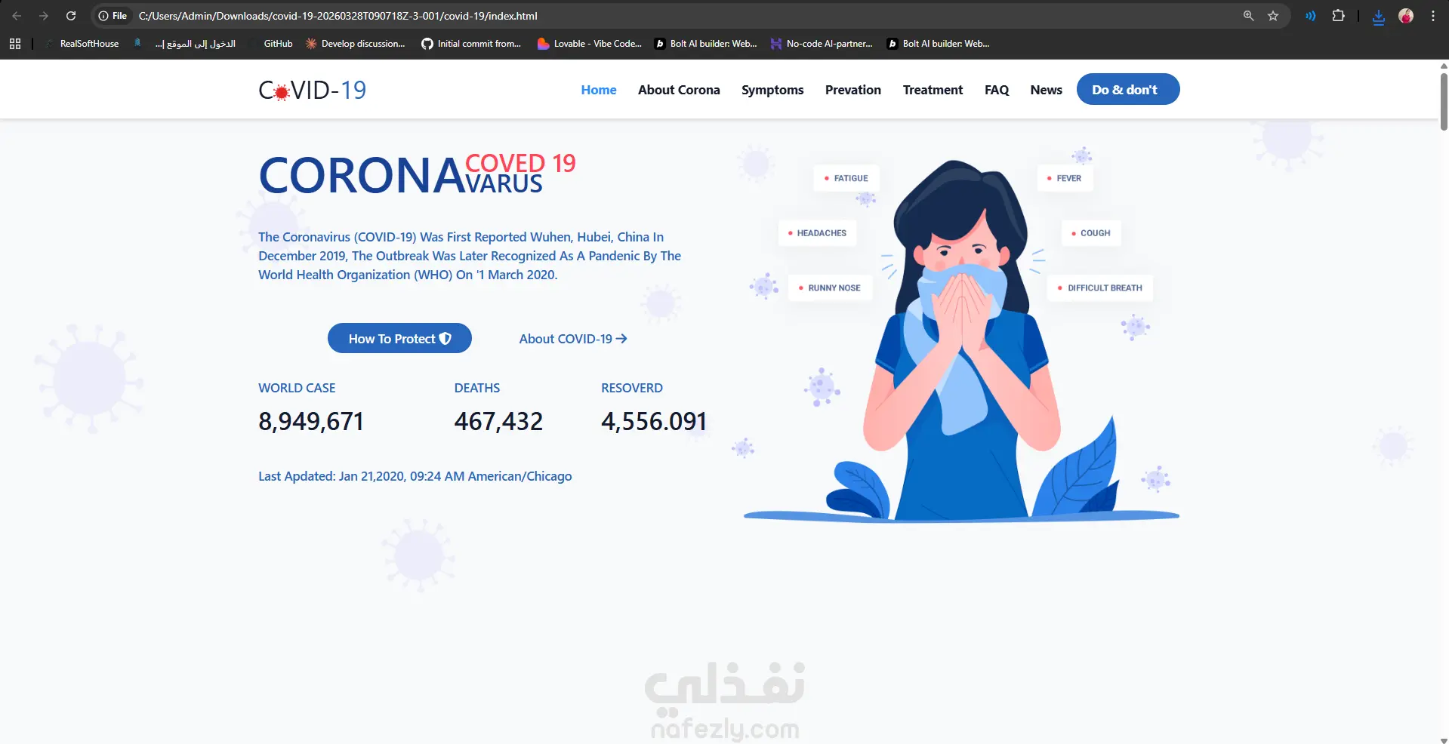Open the Lovable - Vibe Code bookmark

pos(589,44)
